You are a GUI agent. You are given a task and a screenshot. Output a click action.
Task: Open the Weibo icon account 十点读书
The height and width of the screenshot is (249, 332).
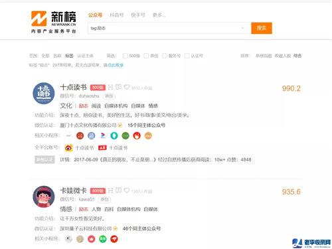click(x=68, y=147)
